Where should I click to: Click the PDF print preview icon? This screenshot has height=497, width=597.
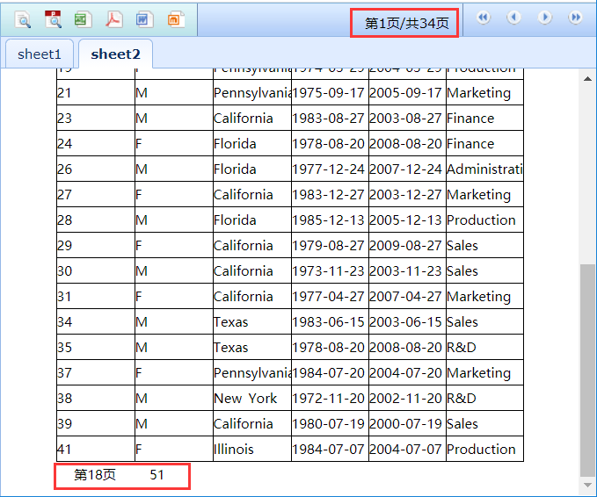coord(53,19)
